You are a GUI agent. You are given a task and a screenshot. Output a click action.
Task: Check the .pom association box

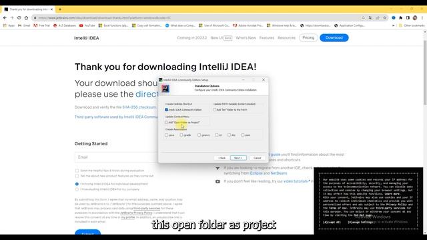coord(243,135)
